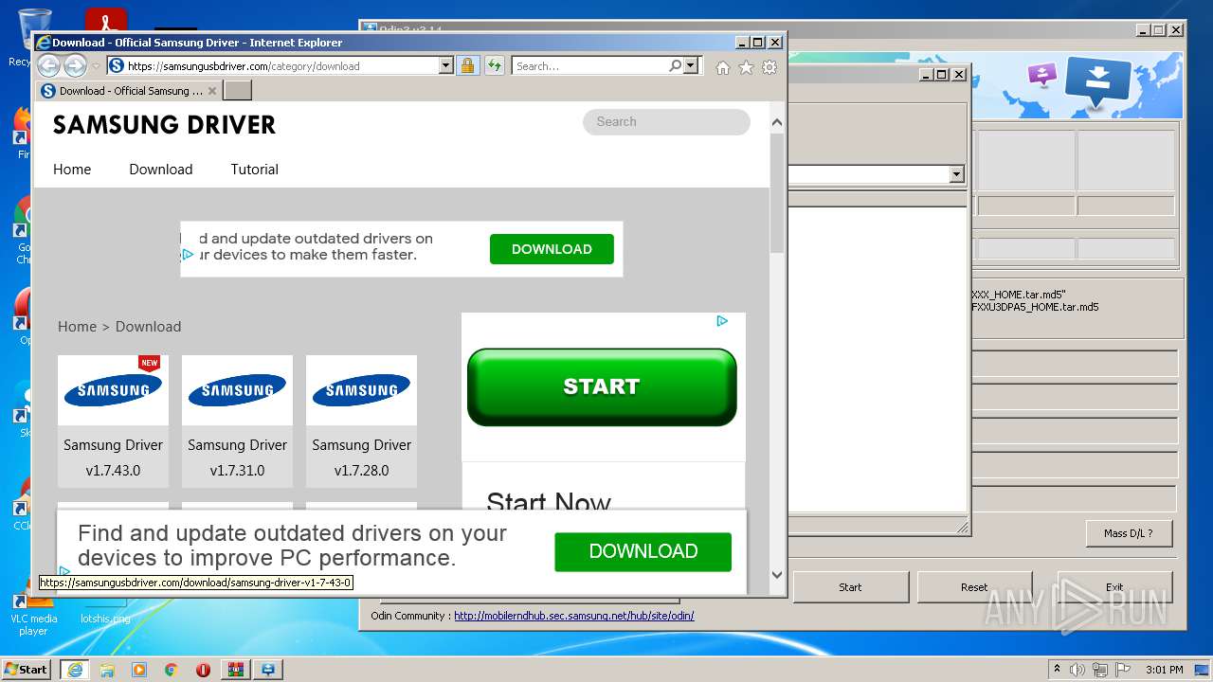Image resolution: width=1213 pixels, height=682 pixels.
Task: Go forward in Internet Explorer
Action: tap(76, 65)
